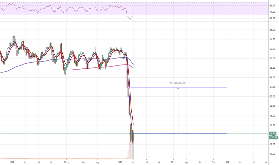Click the 24.00 price axis label
Viewport: 279px width, 165px height.
point(272,87)
